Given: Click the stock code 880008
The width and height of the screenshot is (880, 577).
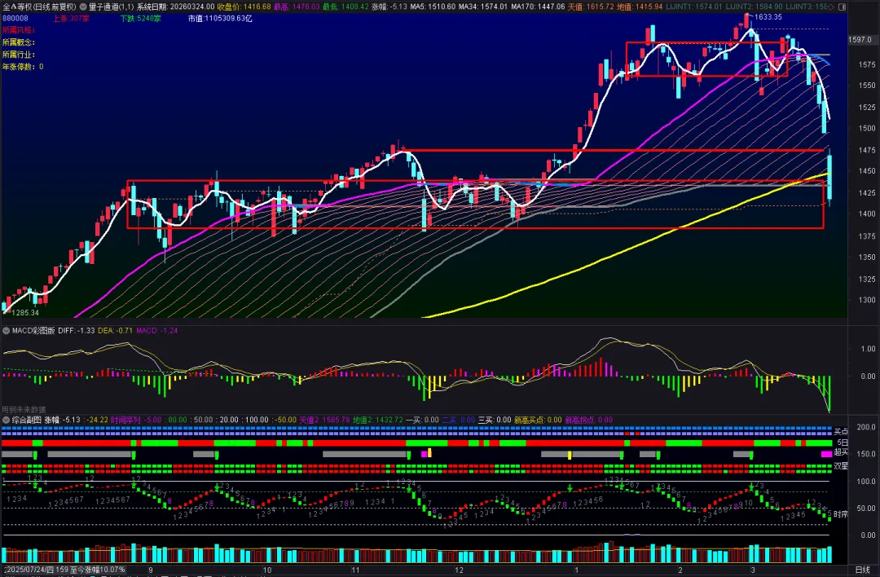Looking at the screenshot, I should (x=15, y=19).
